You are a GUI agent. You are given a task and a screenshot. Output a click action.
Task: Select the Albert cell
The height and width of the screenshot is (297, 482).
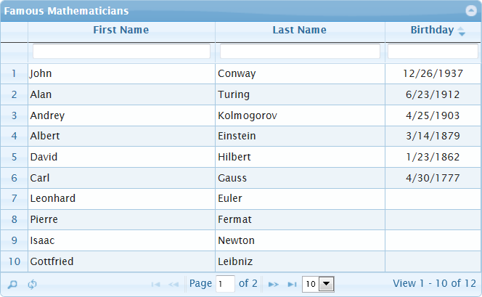coord(121,136)
